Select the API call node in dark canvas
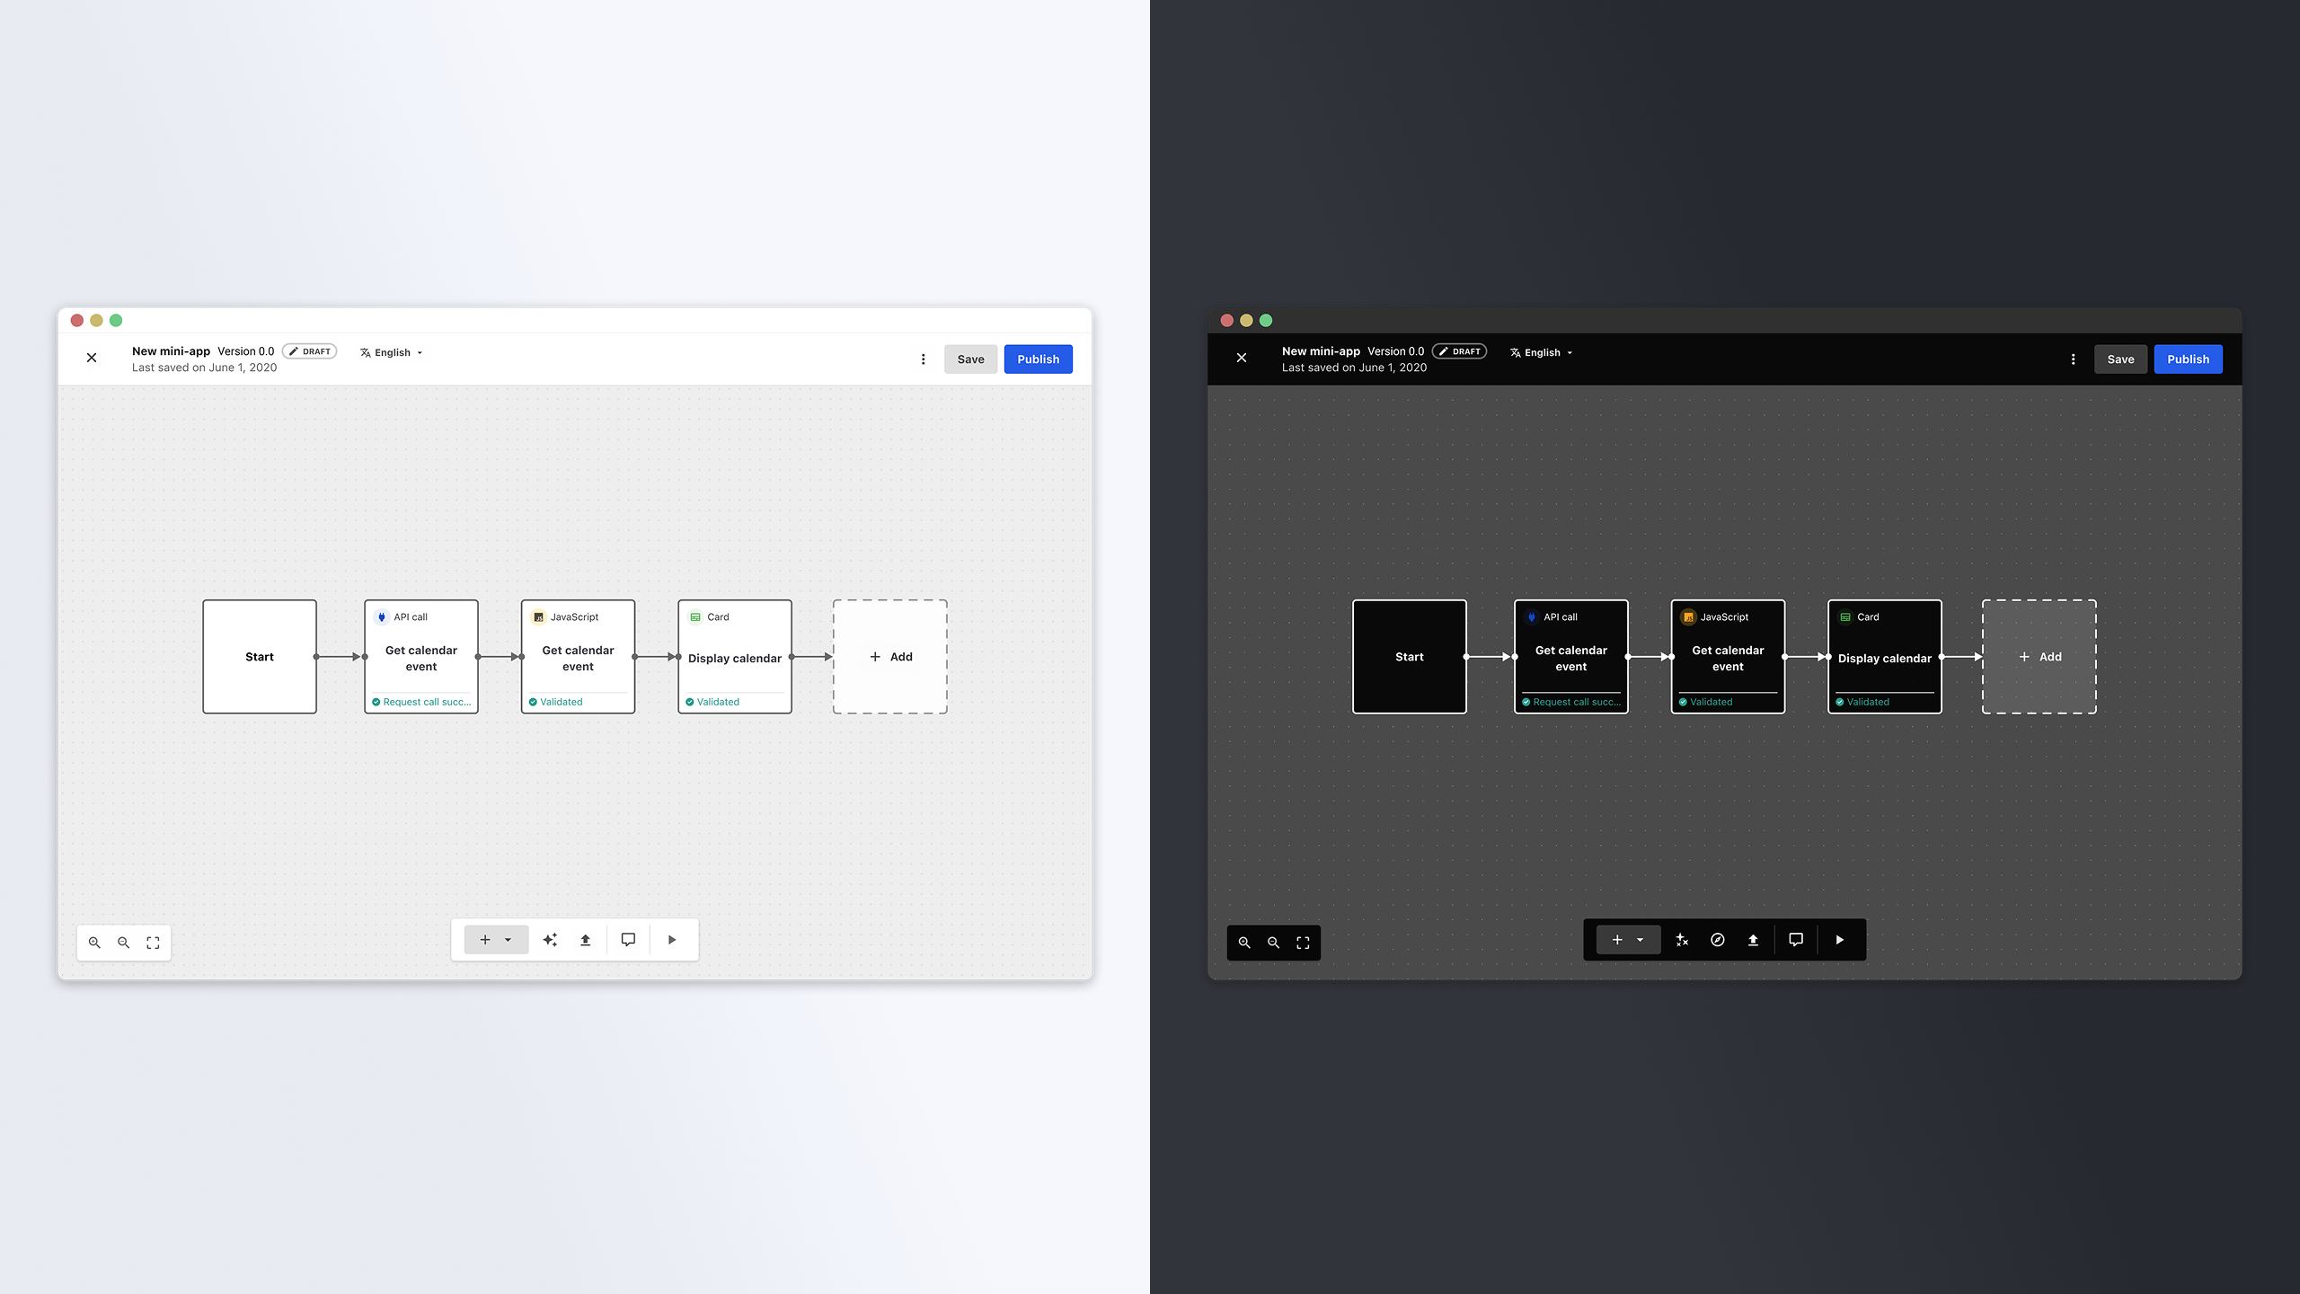The image size is (2300, 1294). tap(1570, 657)
